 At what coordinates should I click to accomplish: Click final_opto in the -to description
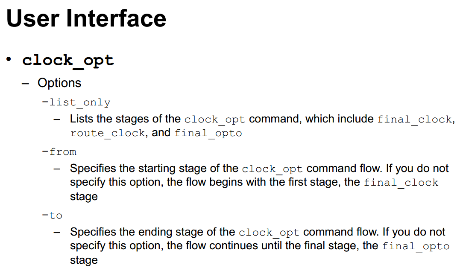coord(416,246)
